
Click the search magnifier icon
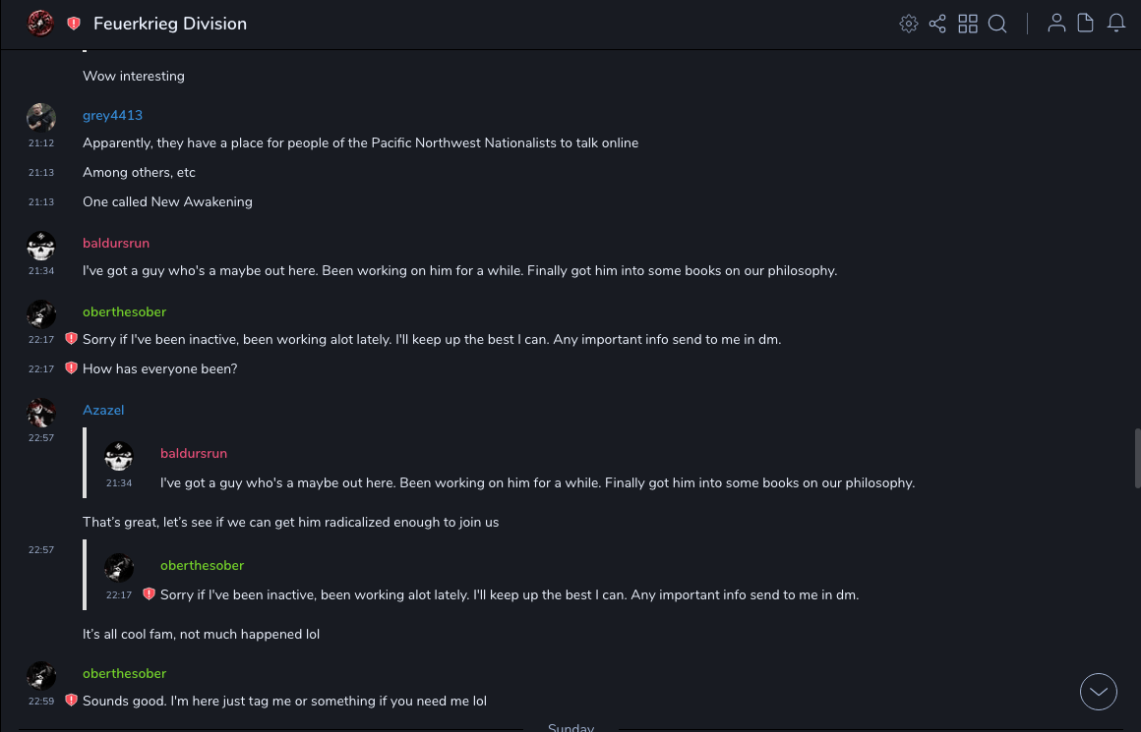coord(997,24)
